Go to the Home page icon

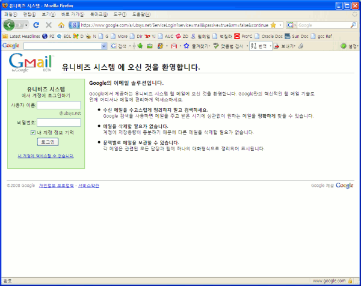tap(61, 25)
